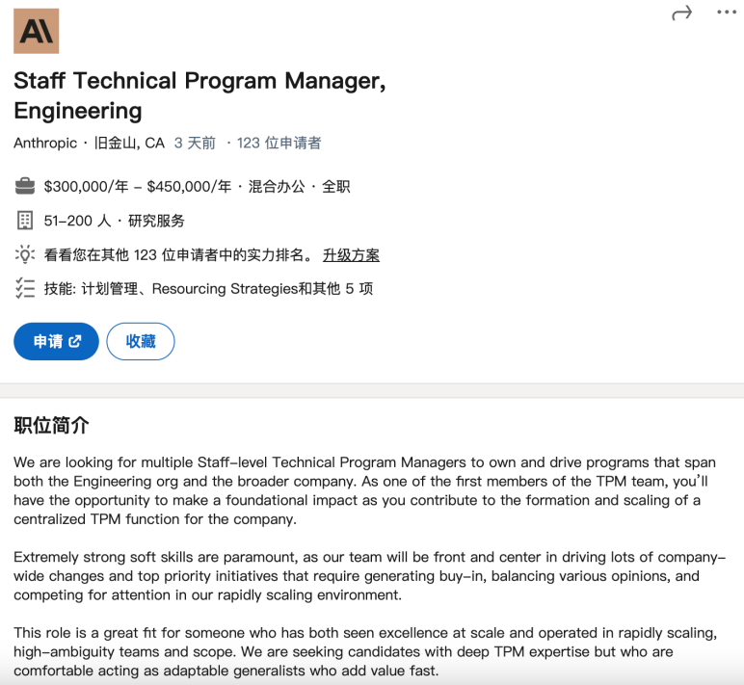Click the lightbulb insights icon
This screenshot has width=744, height=685.
[25, 254]
